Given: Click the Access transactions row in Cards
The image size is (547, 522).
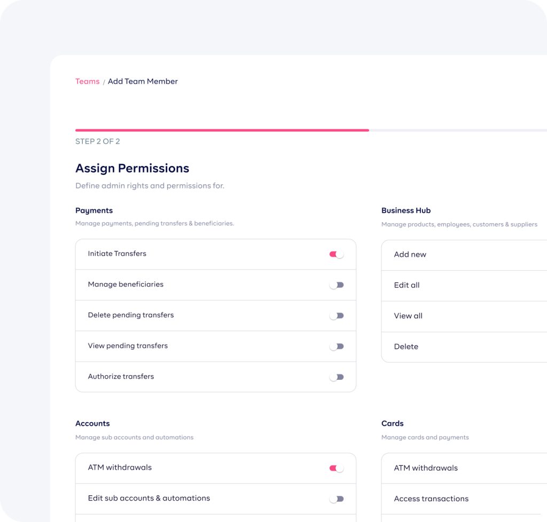Looking at the screenshot, I should (464, 499).
